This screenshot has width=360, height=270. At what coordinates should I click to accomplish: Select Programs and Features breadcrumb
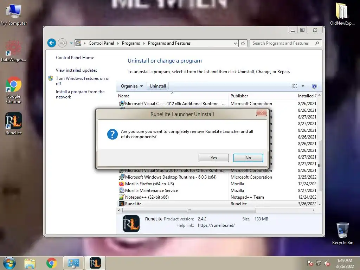[169, 43]
